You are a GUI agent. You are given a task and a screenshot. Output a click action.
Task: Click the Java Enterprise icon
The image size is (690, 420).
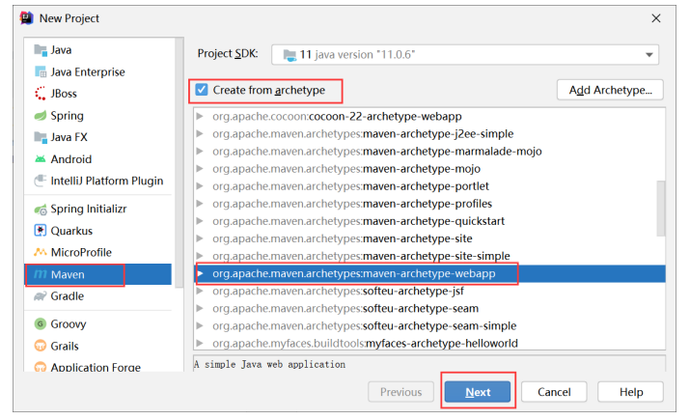tap(41, 71)
